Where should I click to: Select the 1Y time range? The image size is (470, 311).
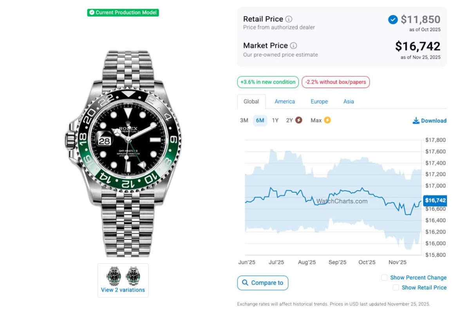tap(275, 120)
